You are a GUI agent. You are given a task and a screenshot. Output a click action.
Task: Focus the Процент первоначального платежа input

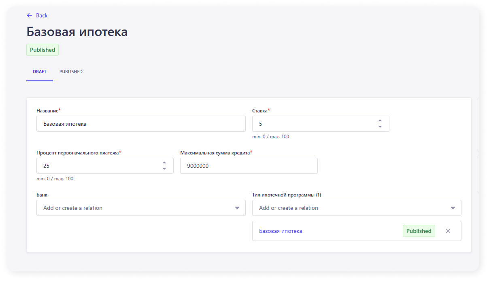pos(97,166)
